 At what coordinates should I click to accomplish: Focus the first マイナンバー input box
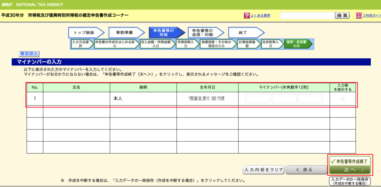(x=258, y=99)
